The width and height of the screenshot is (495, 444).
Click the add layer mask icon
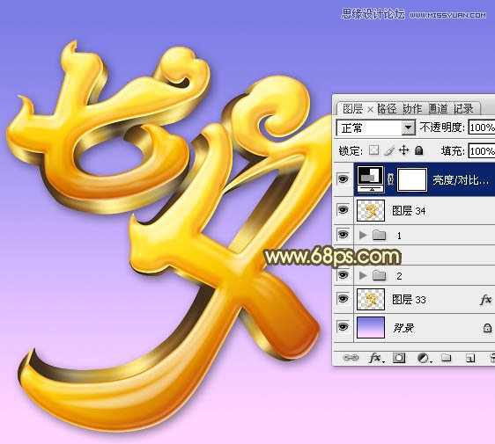[399, 358]
